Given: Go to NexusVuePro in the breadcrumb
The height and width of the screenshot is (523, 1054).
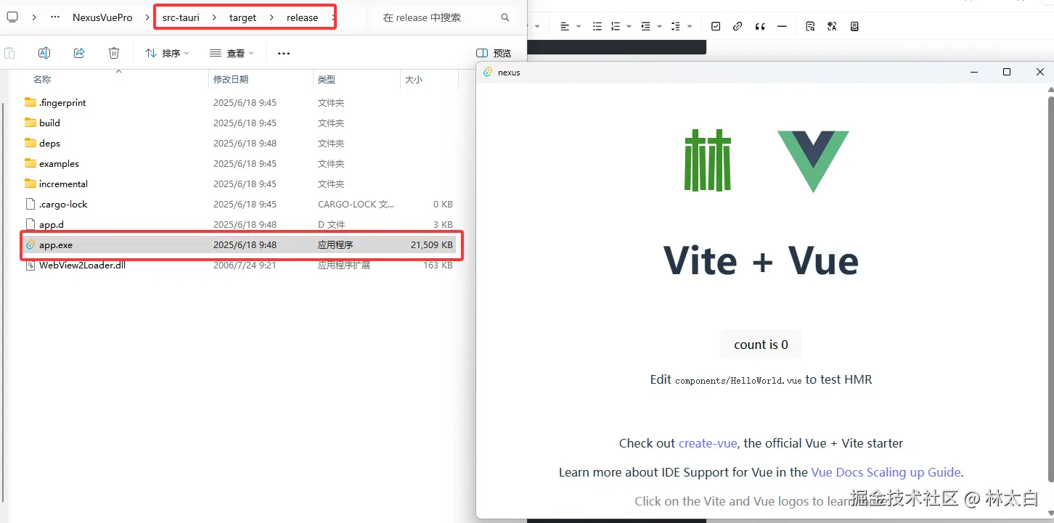Looking at the screenshot, I should pos(102,17).
